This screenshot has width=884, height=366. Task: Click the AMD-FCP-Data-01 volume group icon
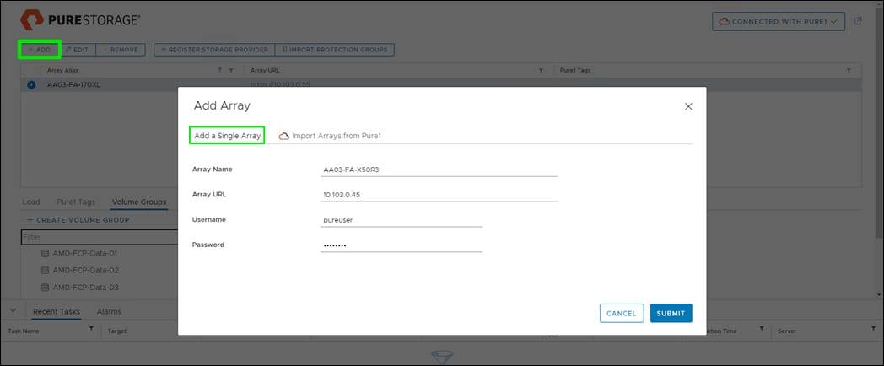[45, 254]
